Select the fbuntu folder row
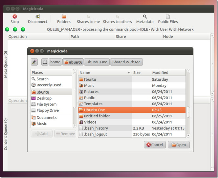 pyautogui.click(x=132, y=79)
